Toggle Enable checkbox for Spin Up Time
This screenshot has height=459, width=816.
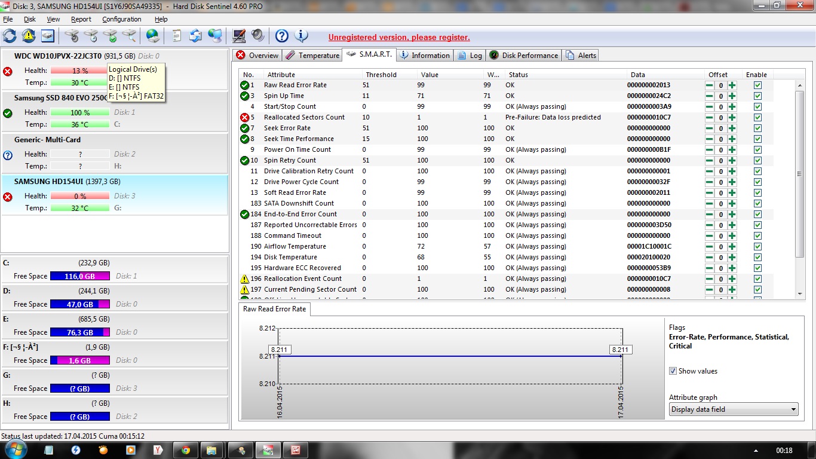click(x=757, y=96)
